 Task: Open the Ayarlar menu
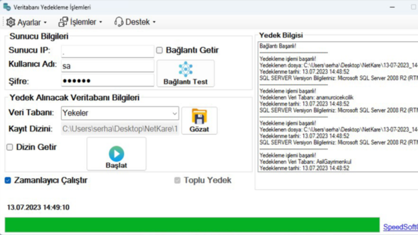tap(27, 22)
